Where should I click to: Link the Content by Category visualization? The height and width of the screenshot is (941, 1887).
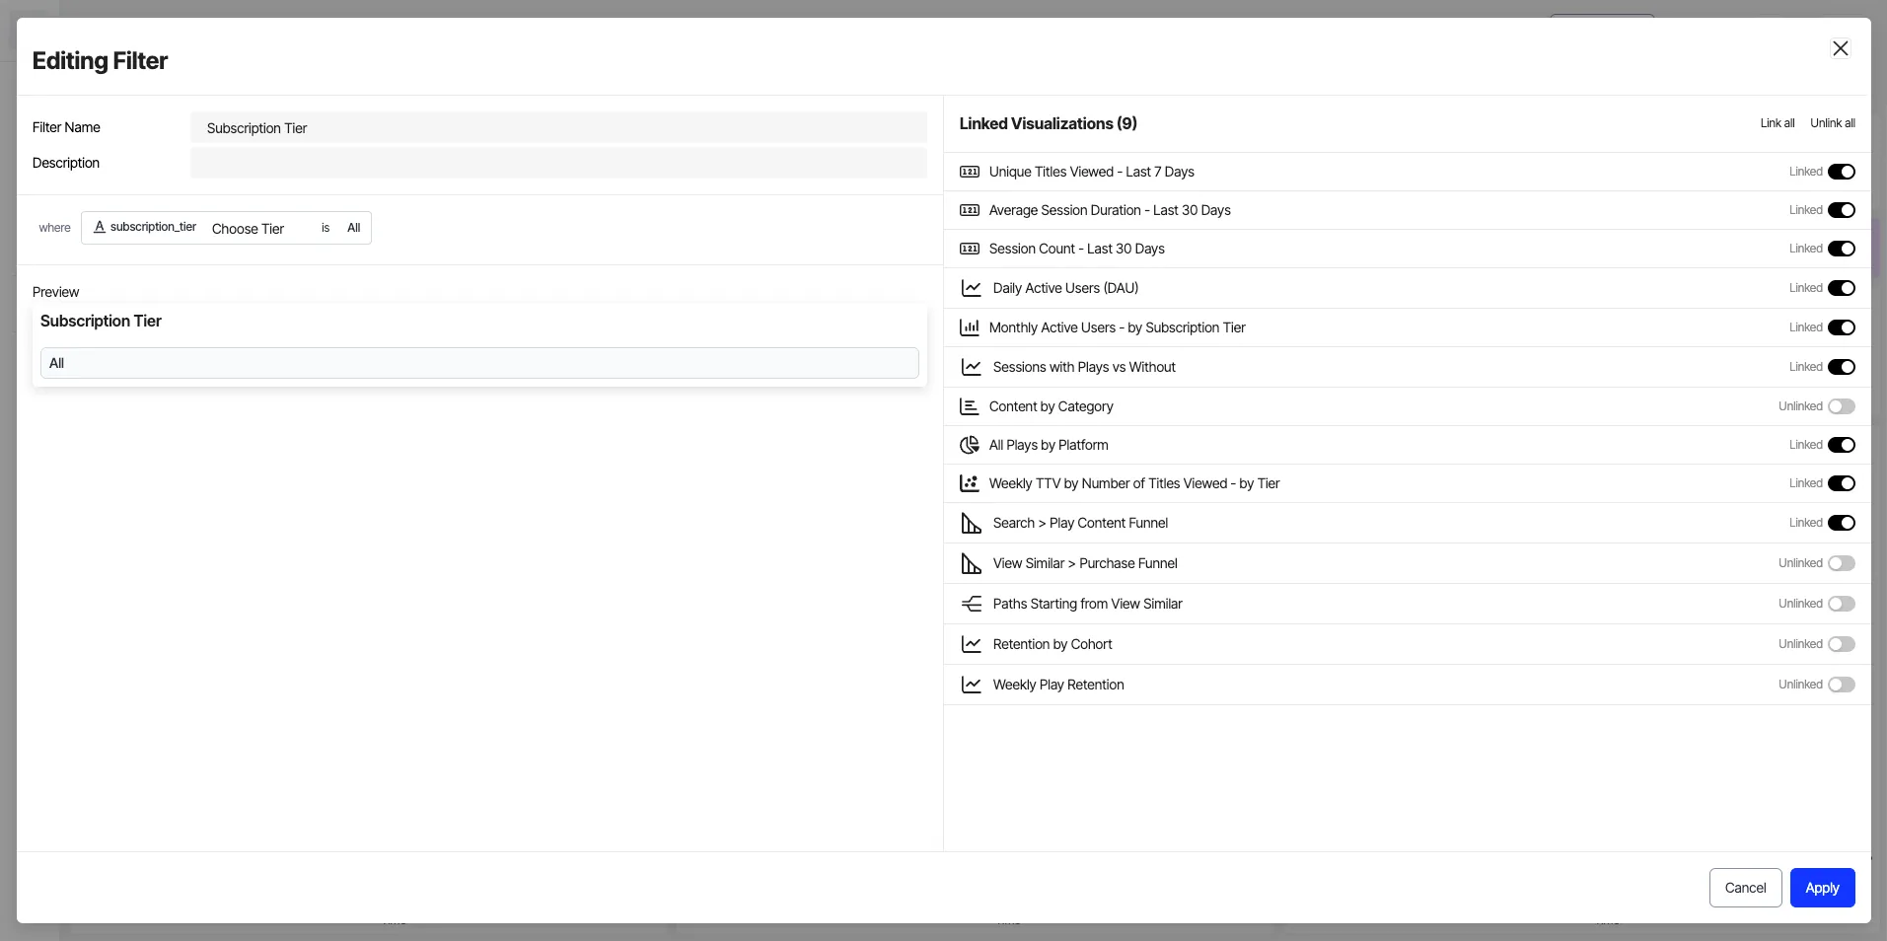pyautogui.click(x=1842, y=406)
